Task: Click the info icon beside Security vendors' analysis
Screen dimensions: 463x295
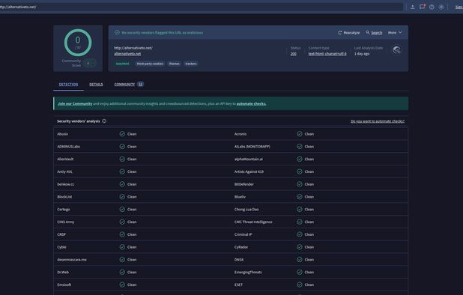Action: tap(104, 121)
